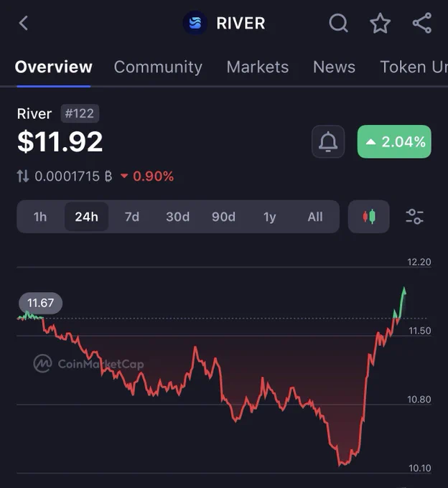Tap the 0.0001715 BTC price

(73, 176)
